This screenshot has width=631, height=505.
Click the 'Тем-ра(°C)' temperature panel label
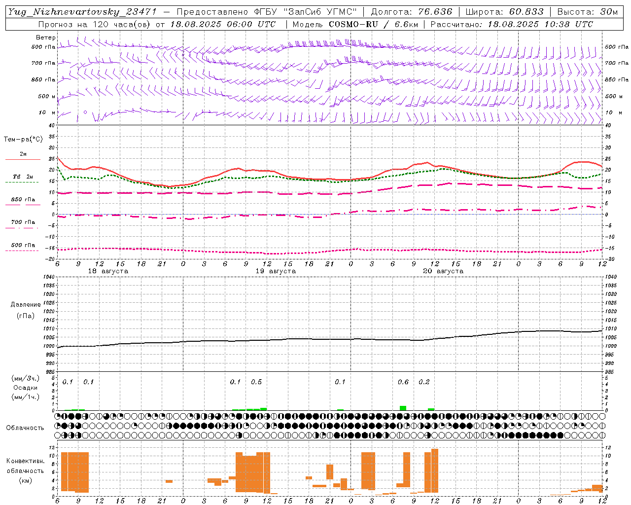pyautogui.click(x=23, y=140)
